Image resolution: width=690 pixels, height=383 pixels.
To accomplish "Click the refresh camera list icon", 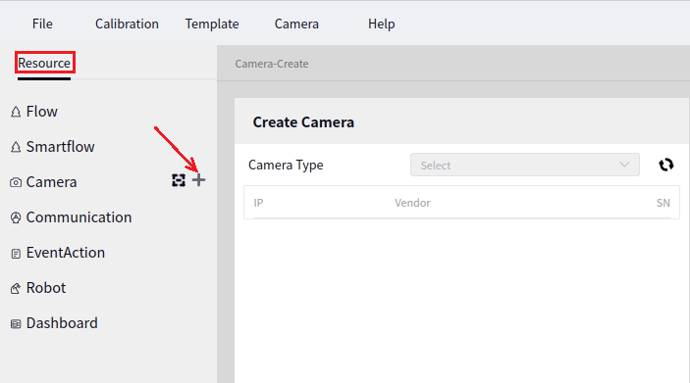I will click(x=665, y=165).
